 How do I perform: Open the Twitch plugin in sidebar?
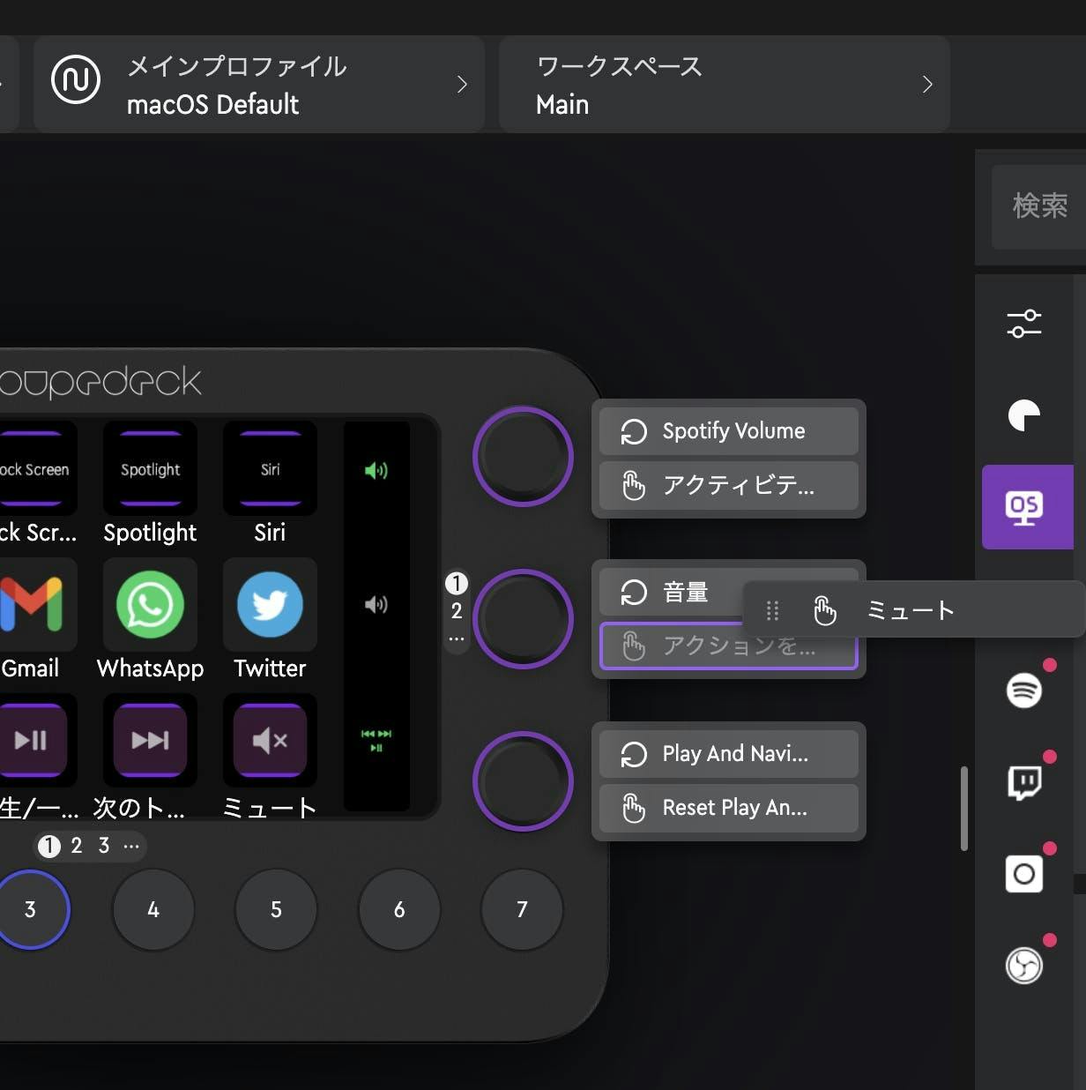[x=1023, y=781]
